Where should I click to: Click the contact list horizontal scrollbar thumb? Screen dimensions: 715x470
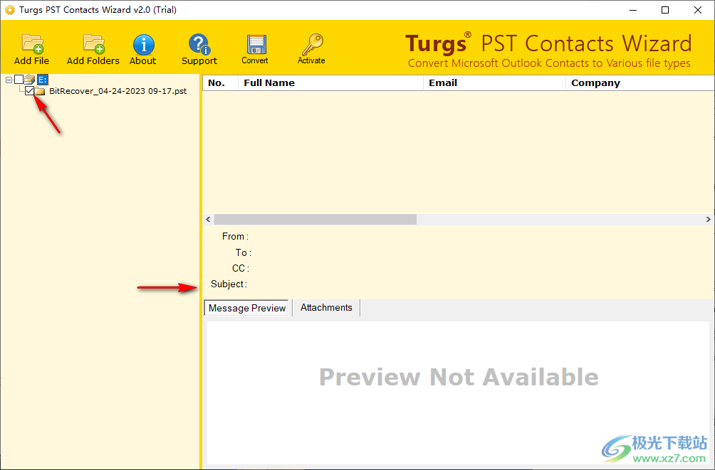[x=315, y=220]
